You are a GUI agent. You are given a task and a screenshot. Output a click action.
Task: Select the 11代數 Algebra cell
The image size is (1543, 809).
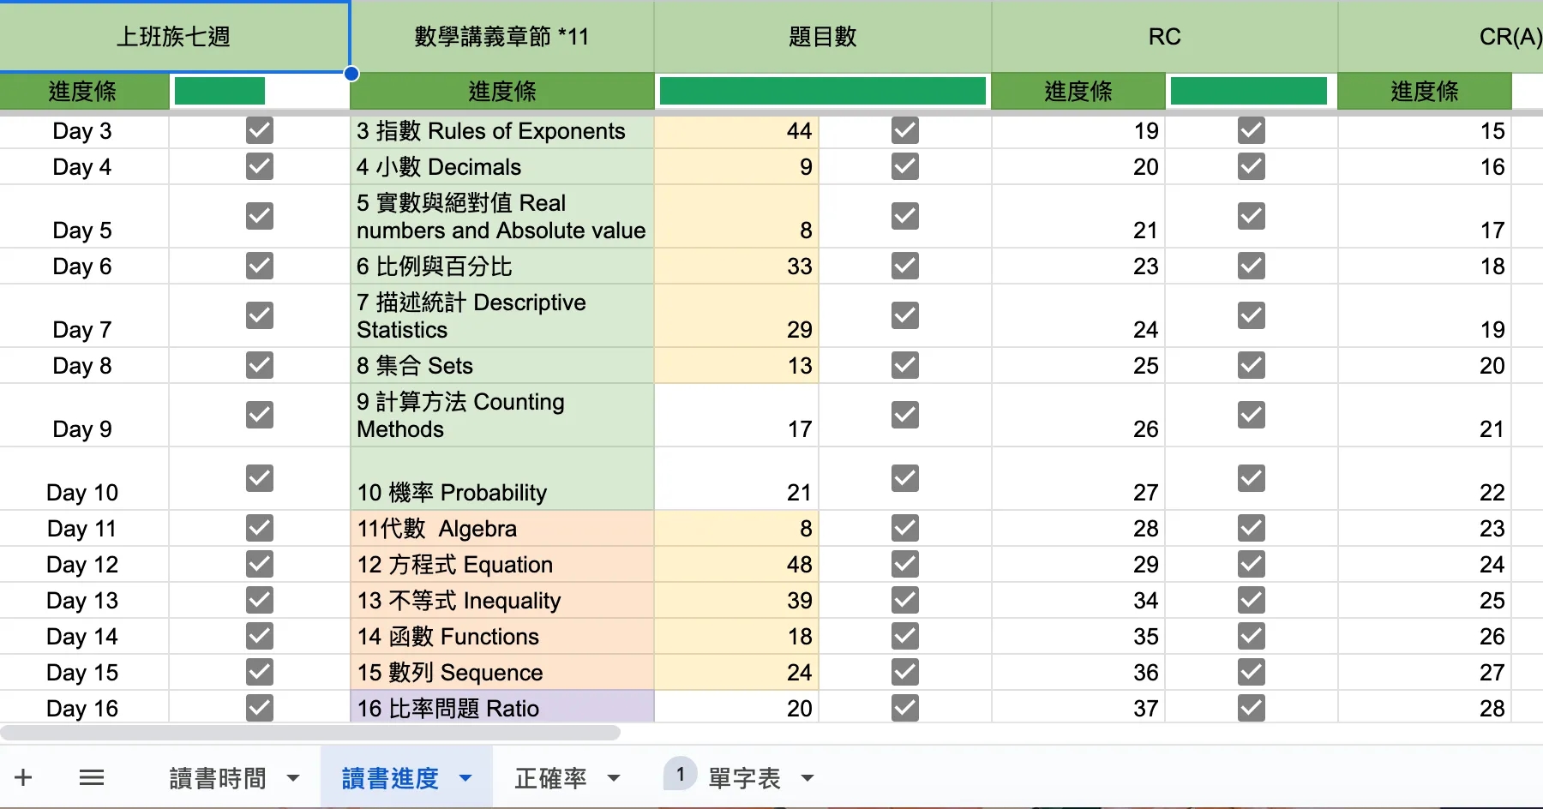pyautogui.click(x=501, y=529)
